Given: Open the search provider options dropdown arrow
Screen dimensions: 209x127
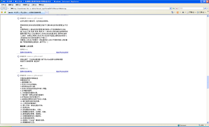Looking at the screenshot, I should click(207, 8).
